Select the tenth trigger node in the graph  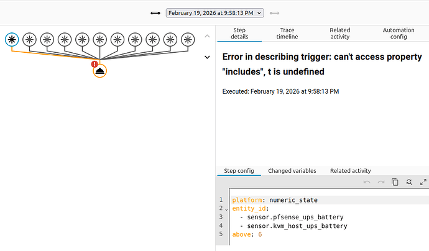pos(170,40)
